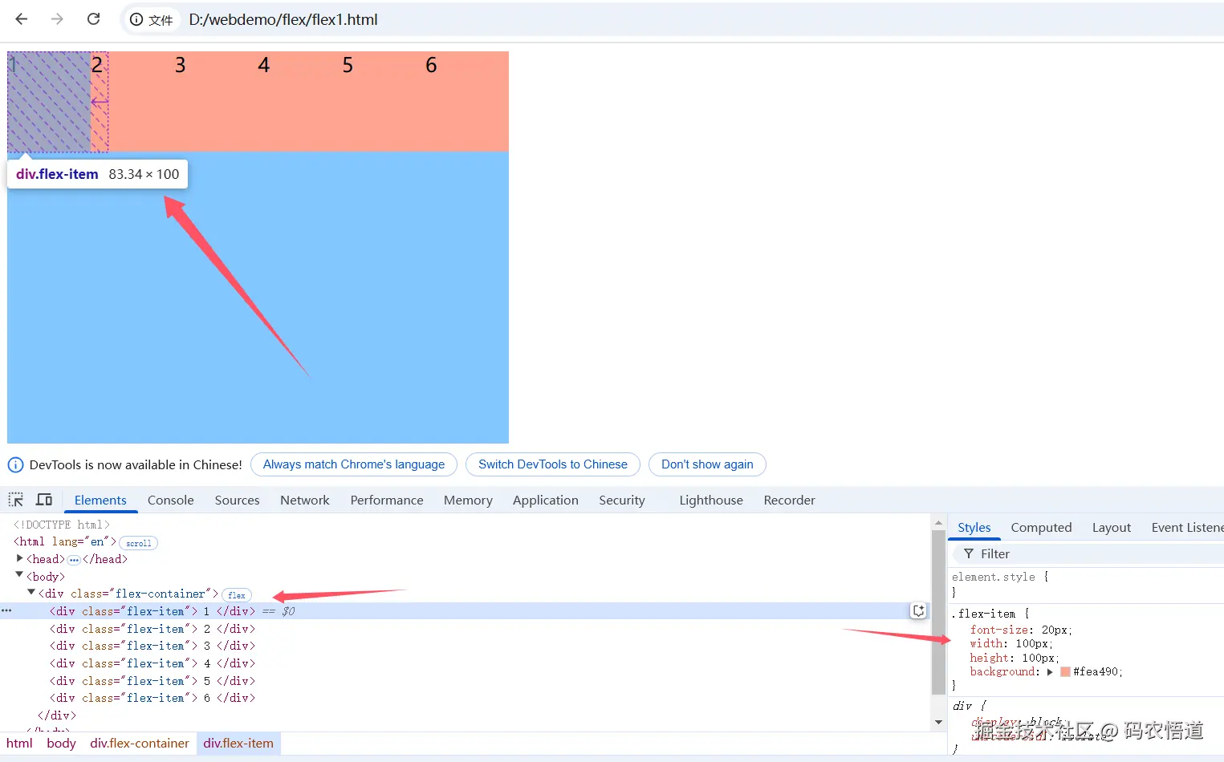
Task: Expand the background shorthand property triangle
Action: (1050, 672)
